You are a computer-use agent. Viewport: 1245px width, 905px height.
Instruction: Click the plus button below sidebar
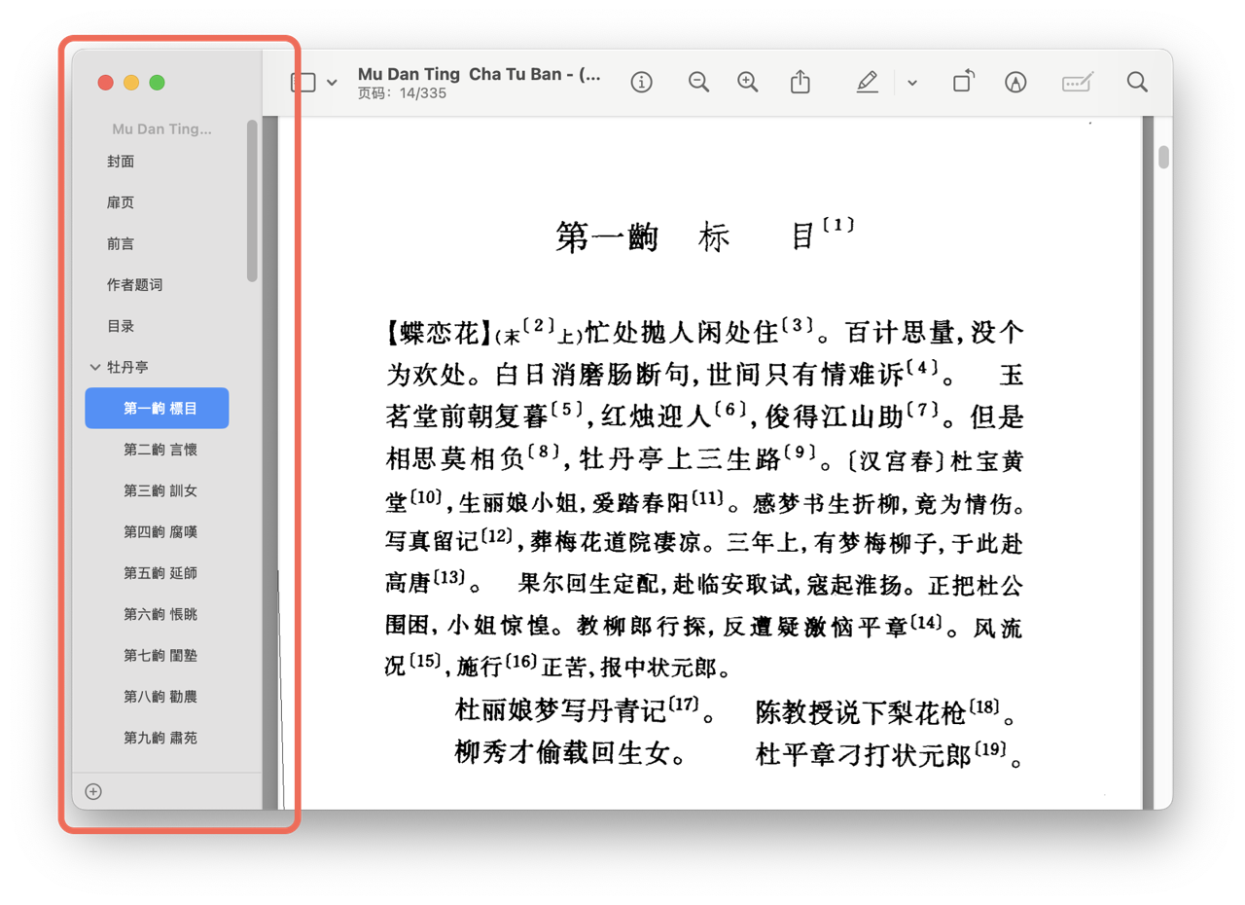(x=92, y=791)
